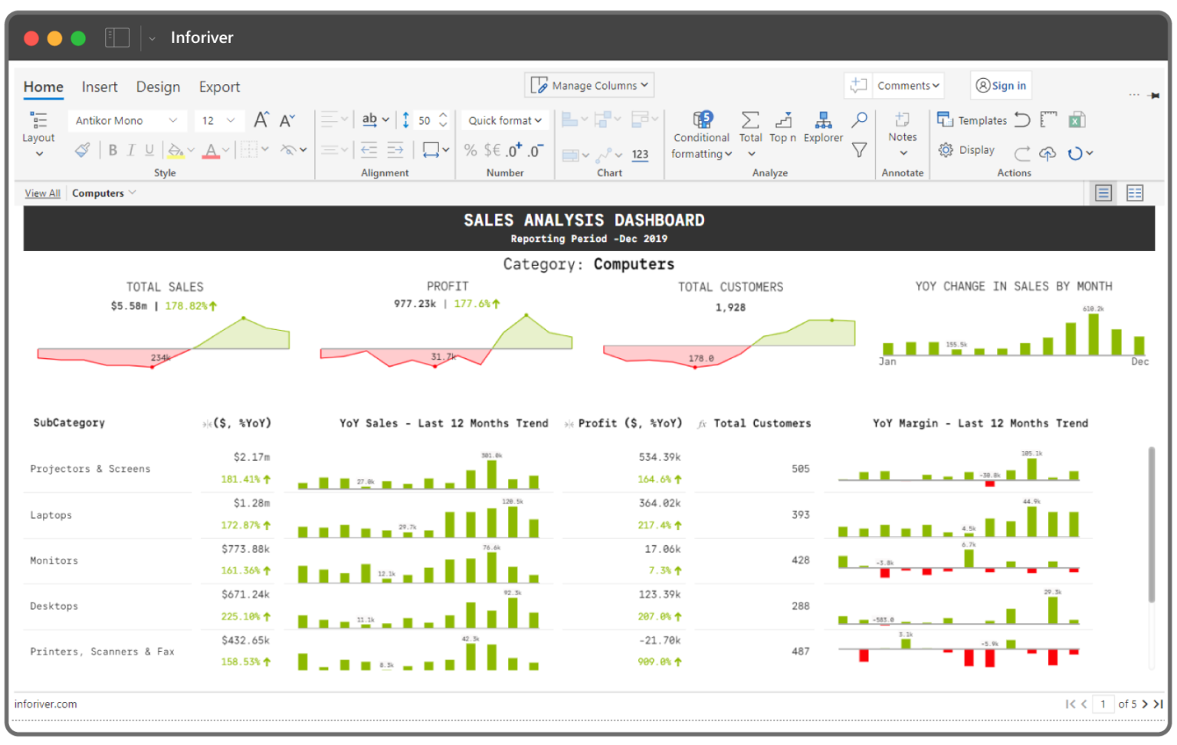The image size is (1177, 745).
Task: Open Conditional formatting
Action: [x=702, y=135]
